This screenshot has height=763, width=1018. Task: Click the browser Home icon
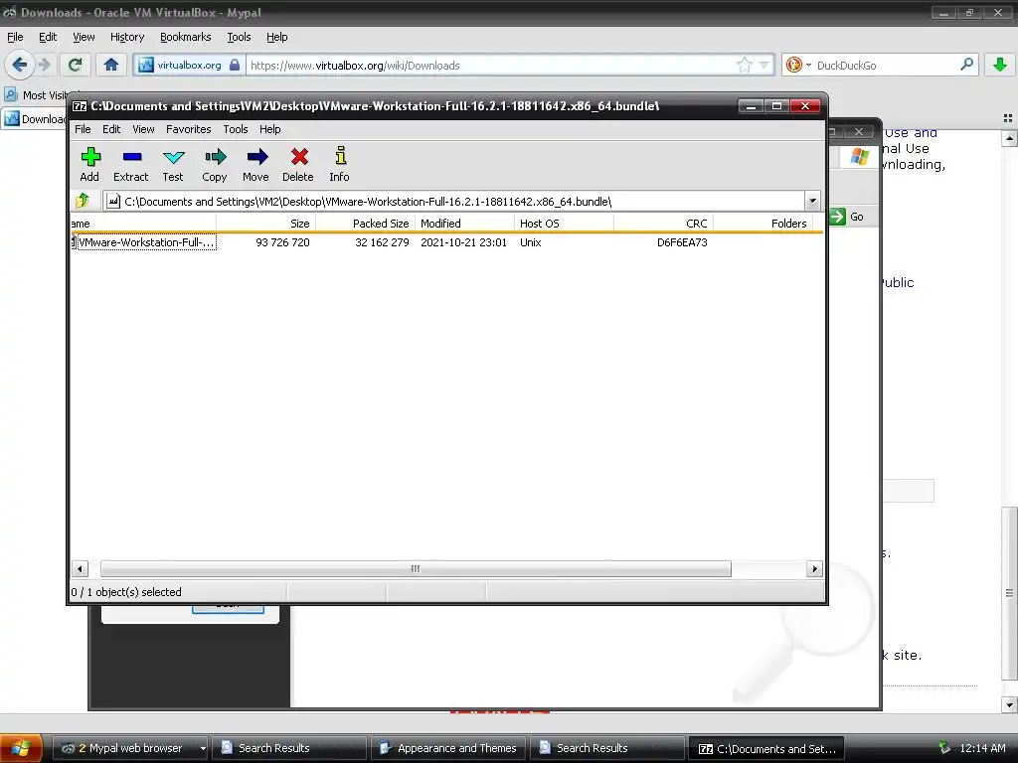tap(111, 65)
